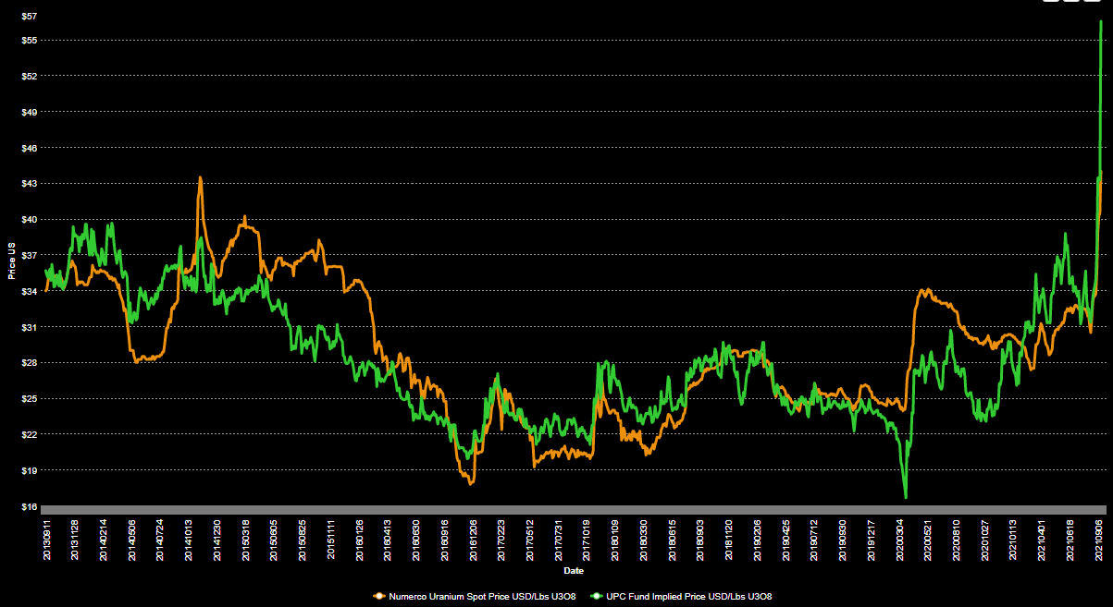Screen dimensions: 1113x607
Task: Click the $40 y-axis label
Action: (x=28, y=219)
